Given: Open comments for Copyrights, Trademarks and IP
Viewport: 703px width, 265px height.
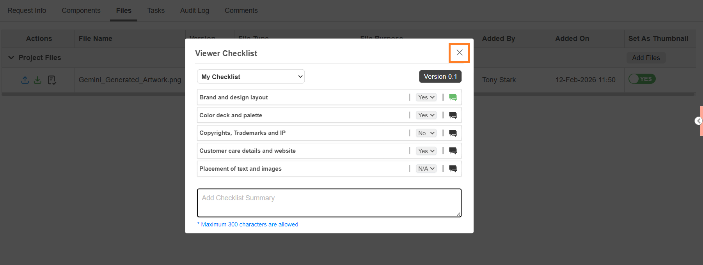Looking at the screenshot, I should [453, 133].
